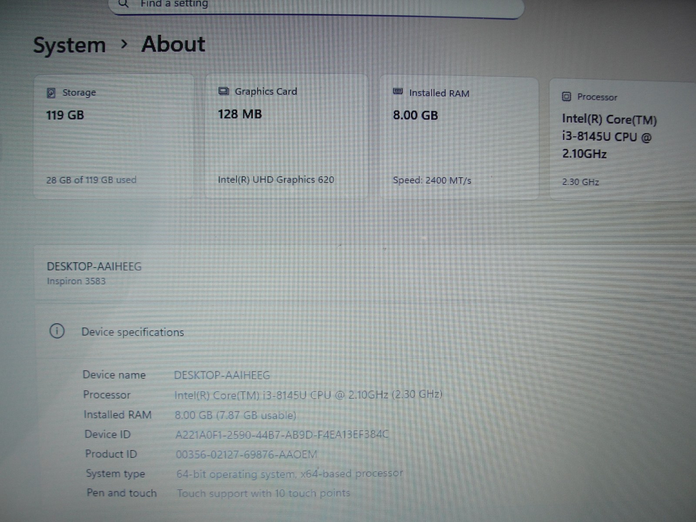Select the 128 MB graphics memory value
The image size is (696, 522).
240,114
